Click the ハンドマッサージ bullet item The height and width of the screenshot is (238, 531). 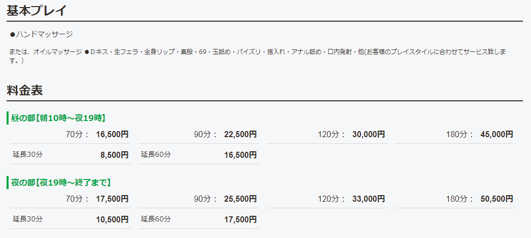pyautogui.click(x=42, y=34)
